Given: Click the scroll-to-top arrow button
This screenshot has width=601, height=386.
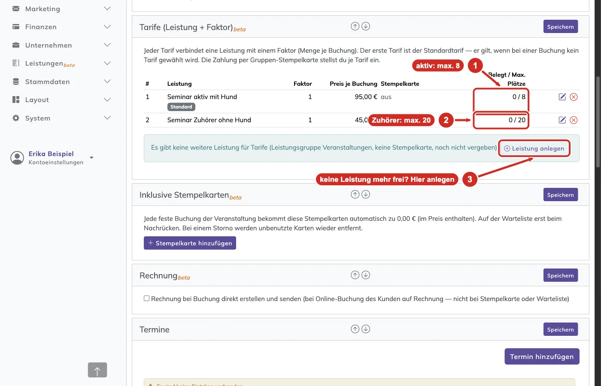Looking at the screenshot, I should coord(97,370).
